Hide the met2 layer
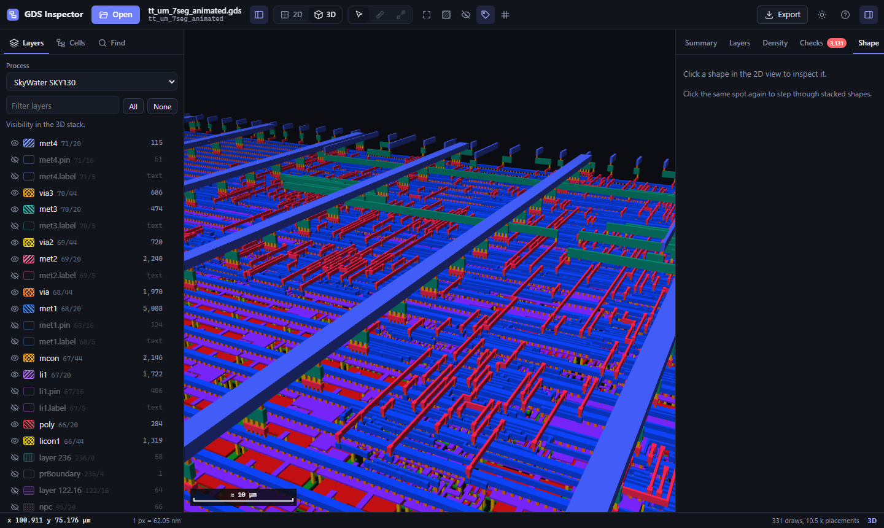 (15, 259)
